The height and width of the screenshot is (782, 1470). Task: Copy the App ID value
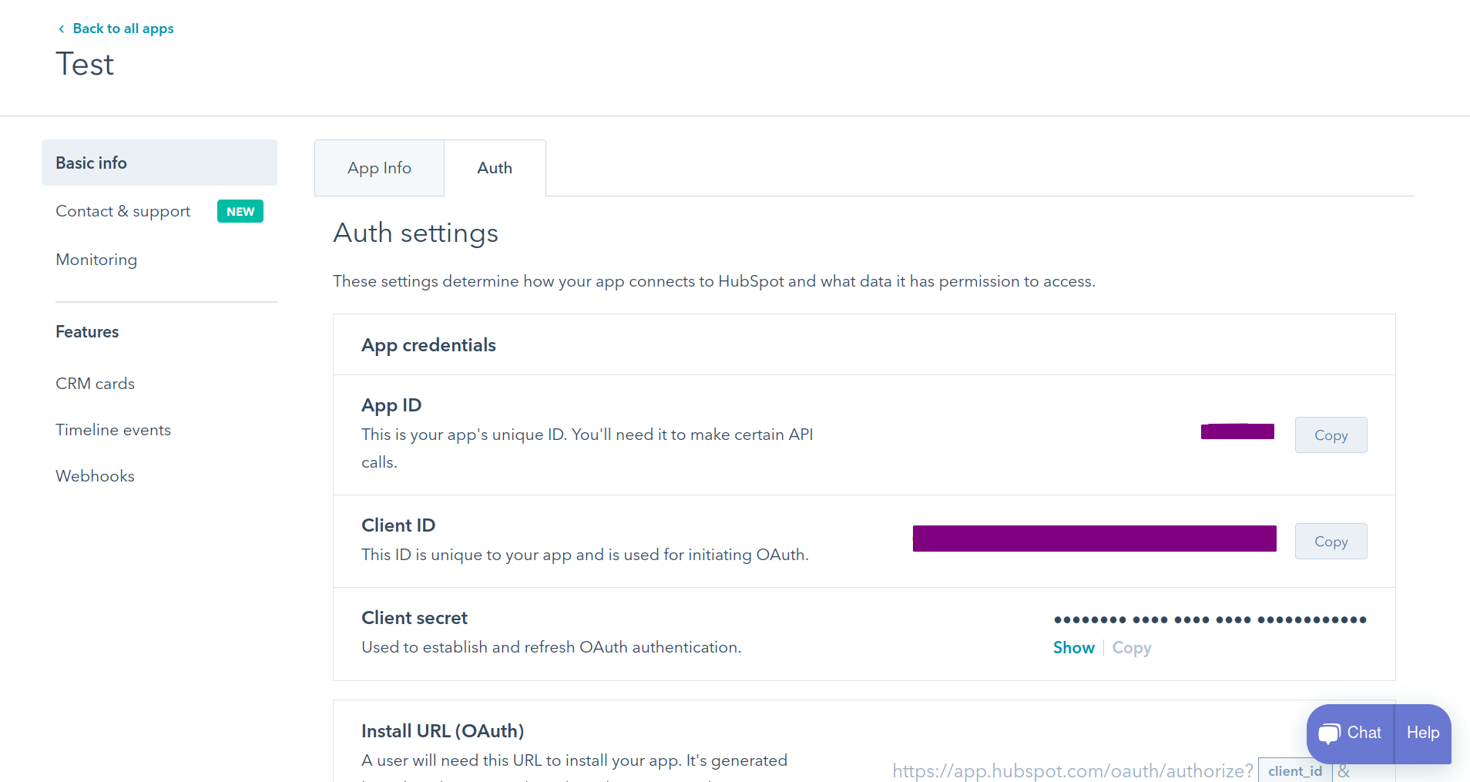click(x=1331, y=435)
